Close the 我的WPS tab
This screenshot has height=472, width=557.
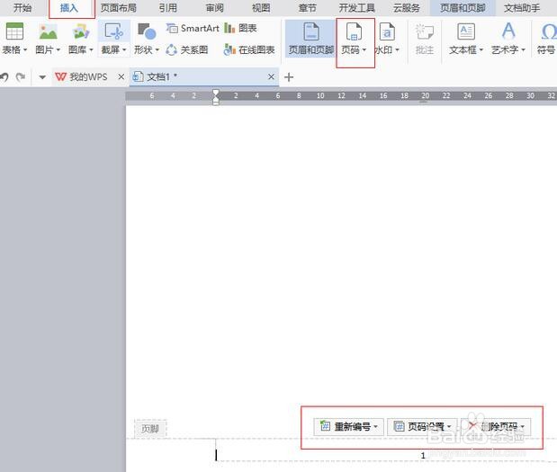[x=121, y=76]
